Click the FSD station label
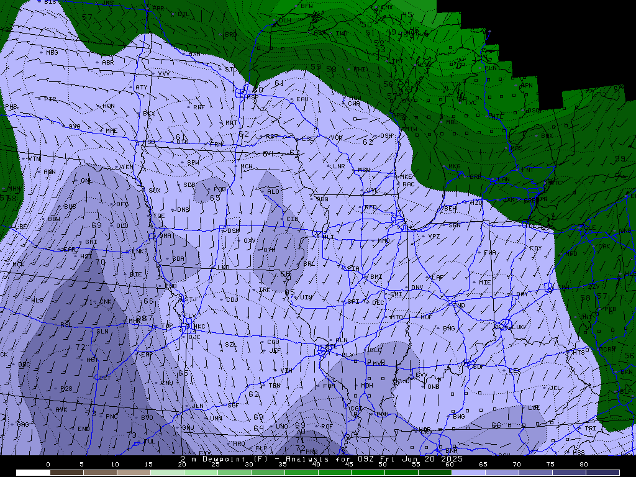Screen dimensions: 636x477 [149, 142]
